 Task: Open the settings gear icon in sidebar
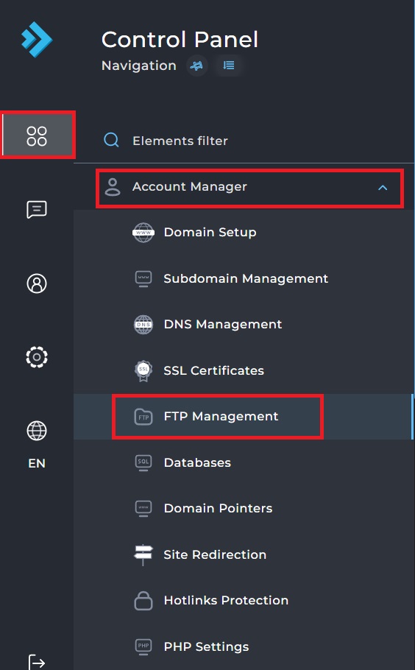[x=37, y=357]
